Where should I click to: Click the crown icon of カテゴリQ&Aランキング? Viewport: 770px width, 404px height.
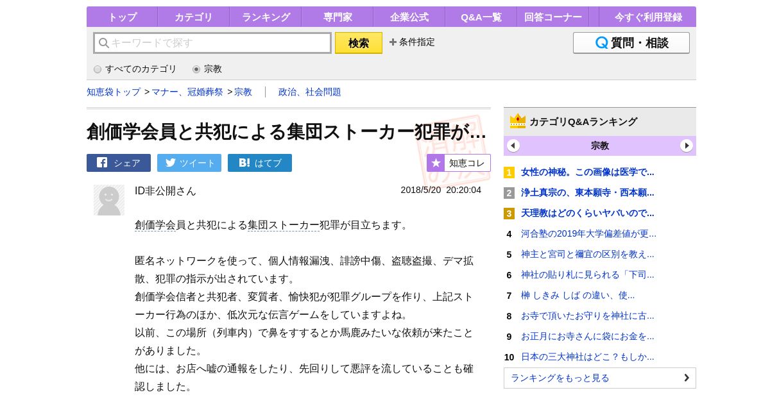(518, 121)
